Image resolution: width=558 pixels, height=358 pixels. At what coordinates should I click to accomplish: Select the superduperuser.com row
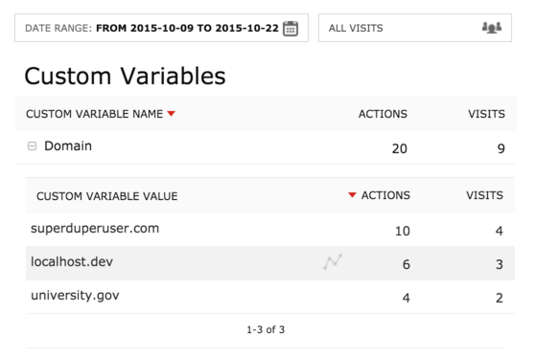coord(270,230)
